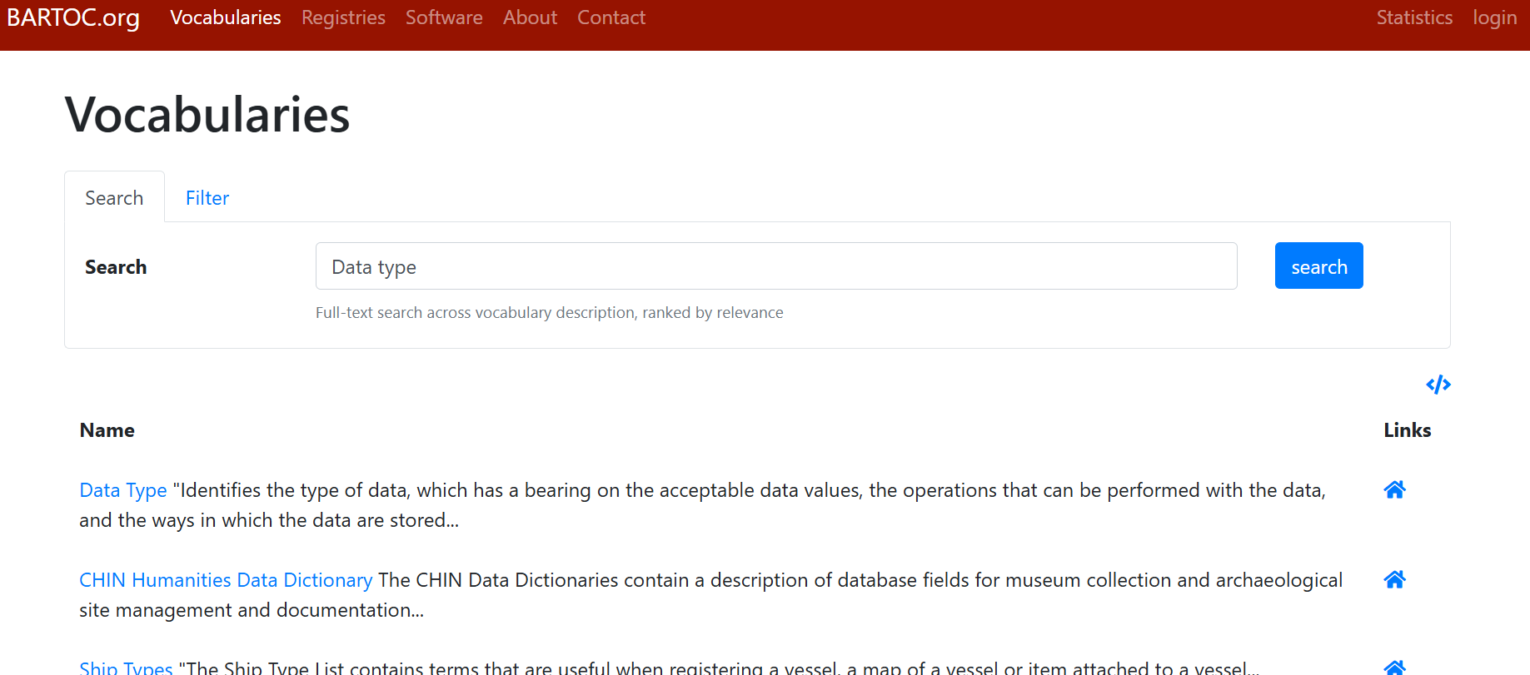Image resolution: width=1530 pixels, height=675 pixels.
Task: View the Statistics page
Action: pos(1413,17)
